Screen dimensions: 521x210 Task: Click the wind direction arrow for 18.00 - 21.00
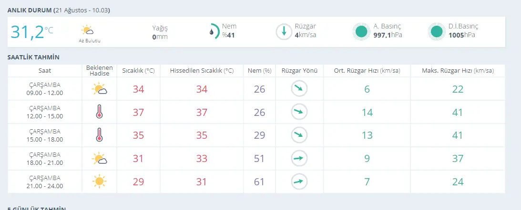(x=299, y=158)
